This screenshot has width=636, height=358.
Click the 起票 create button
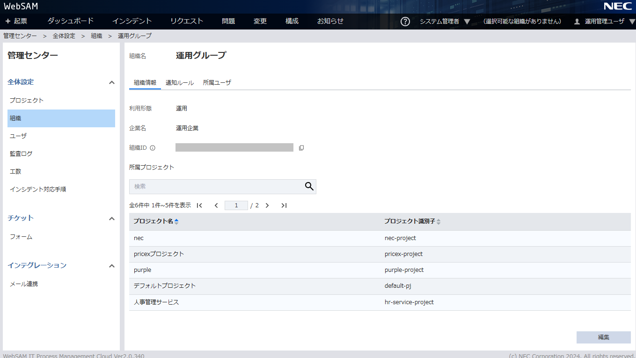[x=16, y=21]
